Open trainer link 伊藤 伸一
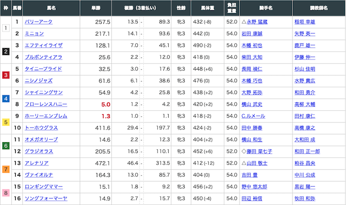 coord(305,57)
